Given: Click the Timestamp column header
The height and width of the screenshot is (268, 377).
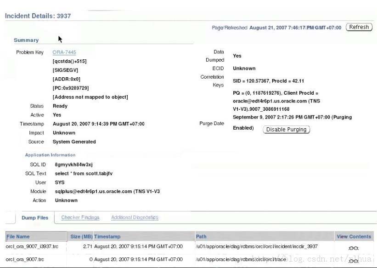Looking at the screenshot, I should tap(107, 237).
